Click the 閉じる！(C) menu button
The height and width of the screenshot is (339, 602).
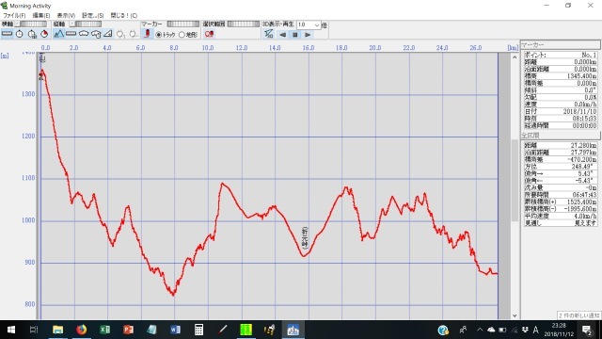click(x=123, y=15)
